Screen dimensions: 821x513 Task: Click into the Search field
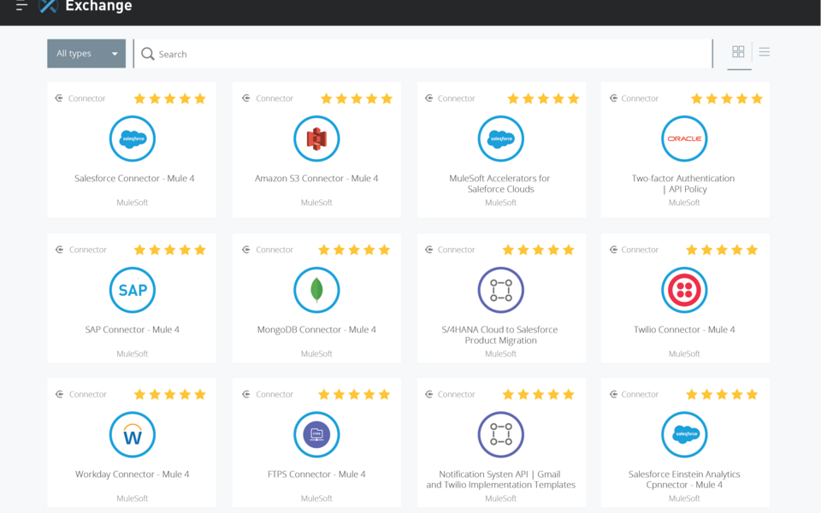[423, 53]
